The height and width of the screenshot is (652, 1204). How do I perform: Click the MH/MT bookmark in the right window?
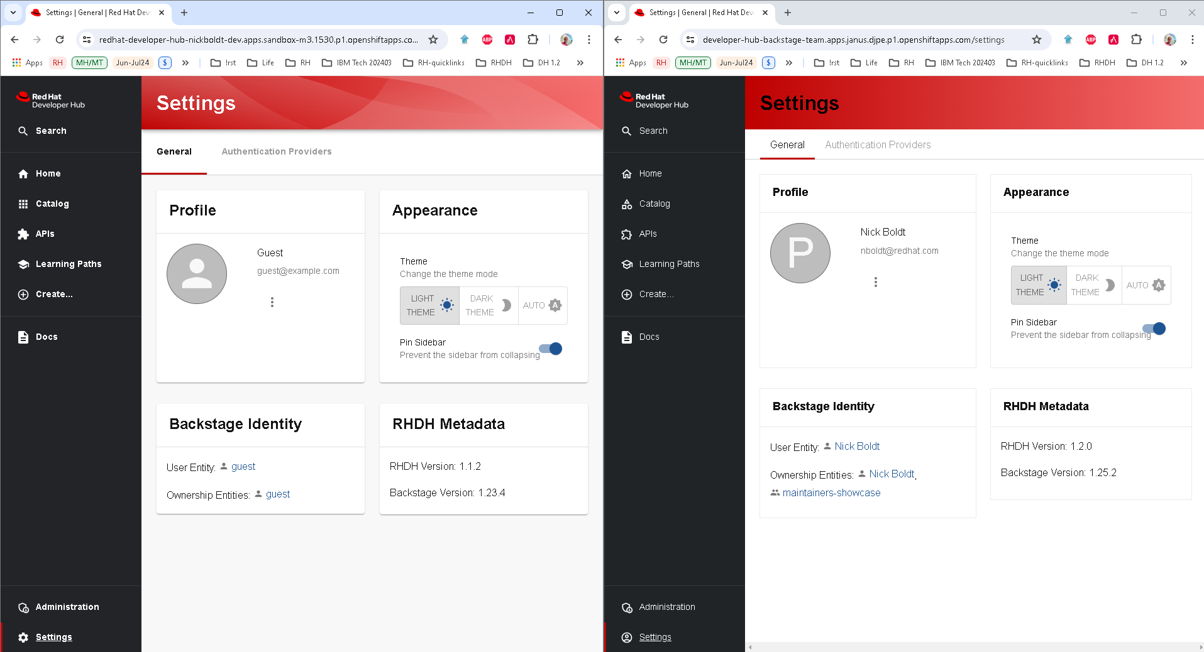click(693, 63)
